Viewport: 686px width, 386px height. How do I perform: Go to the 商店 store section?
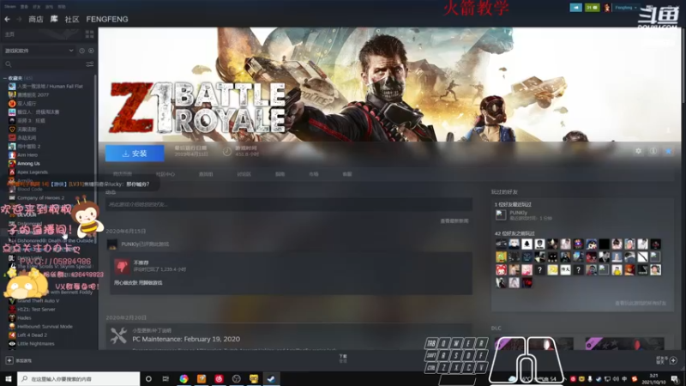(x=36, y=19)
